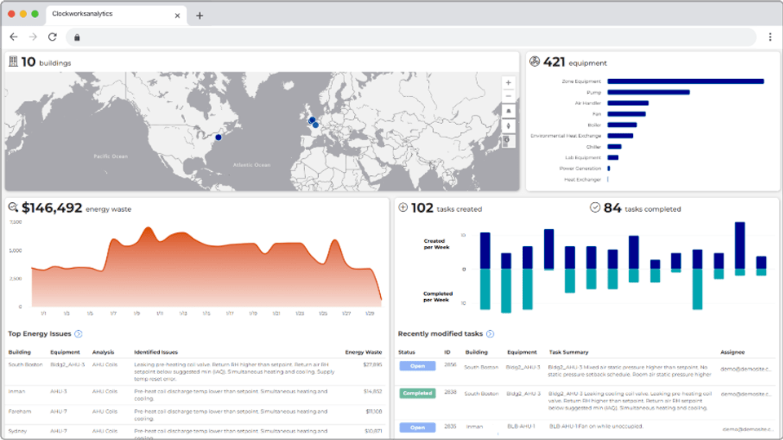783x440 pixels.
Task: Reload the page in browser
Action: click(x=52, y=37)
